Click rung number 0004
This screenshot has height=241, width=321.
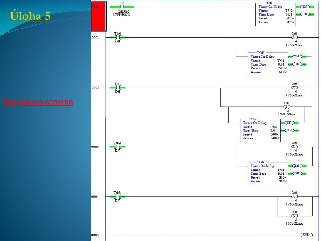click(x=95, y=196)
